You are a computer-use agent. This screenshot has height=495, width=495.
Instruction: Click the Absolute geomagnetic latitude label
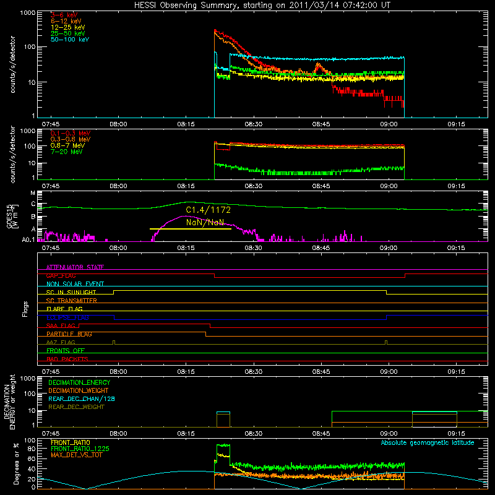pyautogui.click(x=428, y=443)
